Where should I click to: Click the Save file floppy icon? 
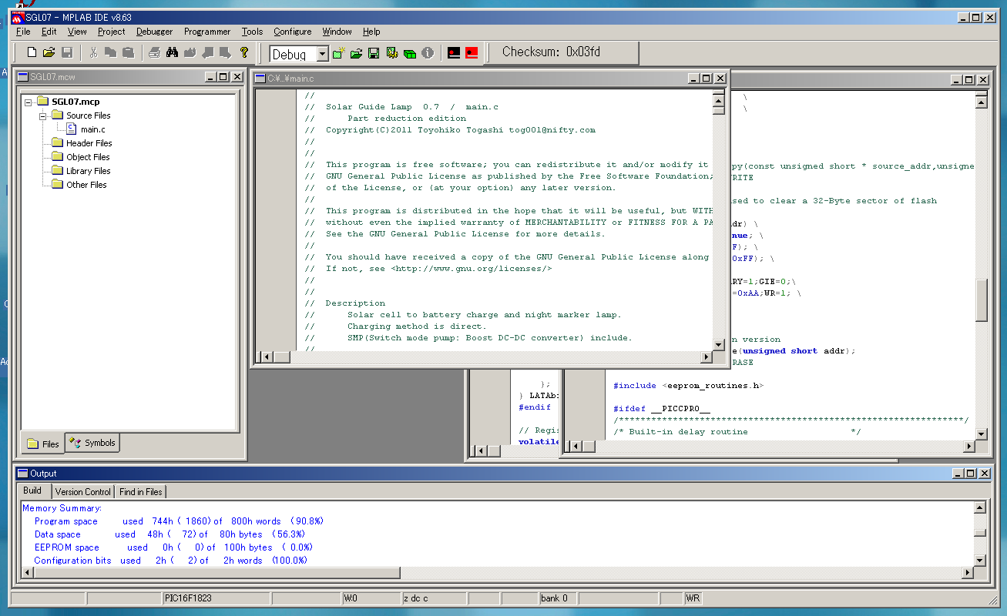pos(67,53)
